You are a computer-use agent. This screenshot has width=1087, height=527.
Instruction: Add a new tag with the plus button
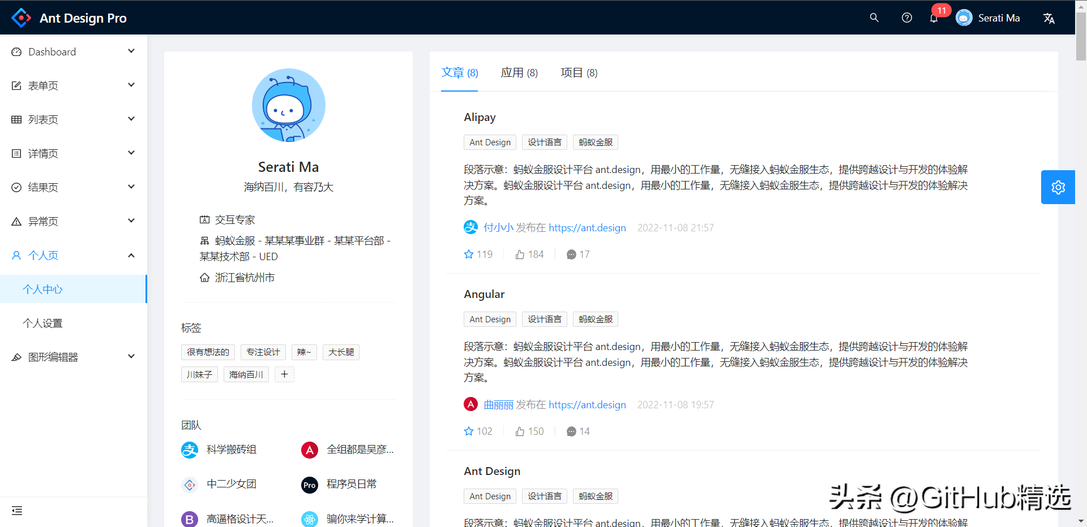click(x=284, y=374)
